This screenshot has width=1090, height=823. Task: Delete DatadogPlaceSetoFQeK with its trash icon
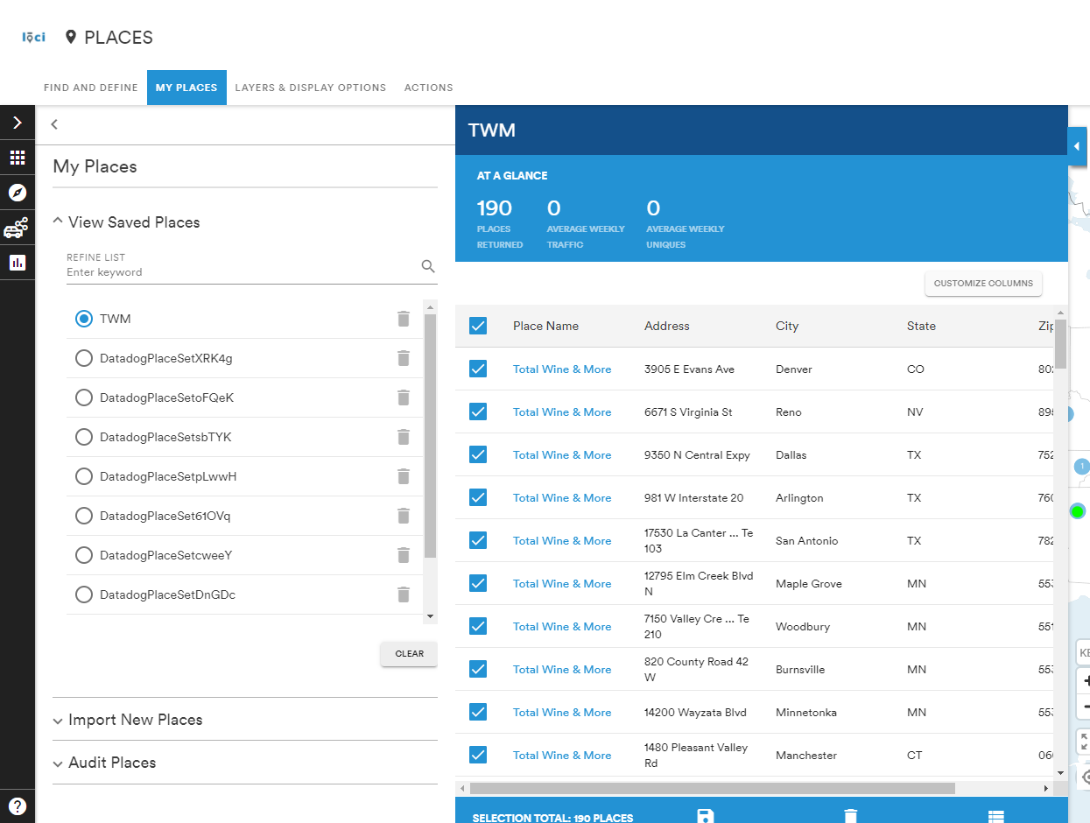coord(404,397)
